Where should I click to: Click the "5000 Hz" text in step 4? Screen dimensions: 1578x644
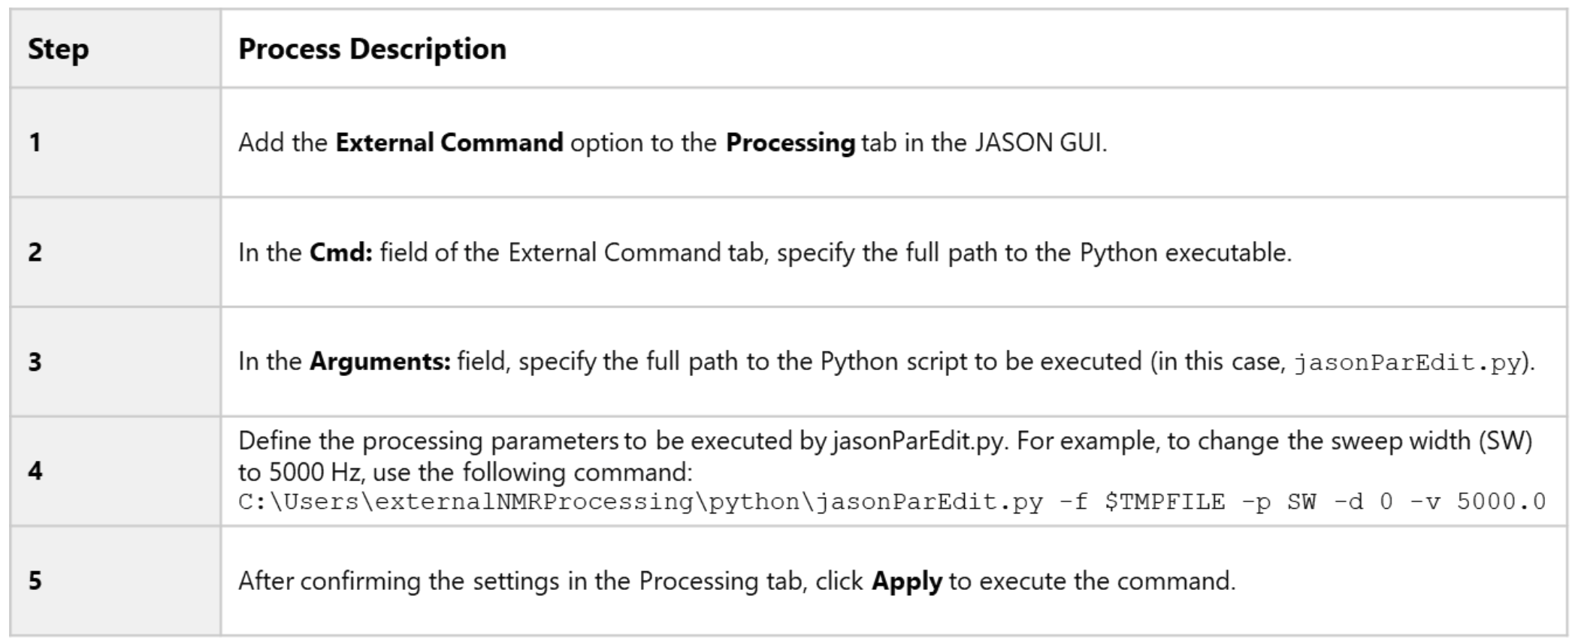pyautogui.click(x=308, y=472)
